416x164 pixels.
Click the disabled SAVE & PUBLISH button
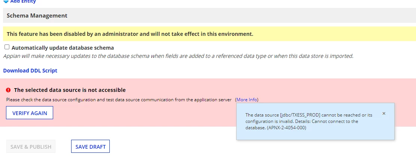[x=31, y=146]
